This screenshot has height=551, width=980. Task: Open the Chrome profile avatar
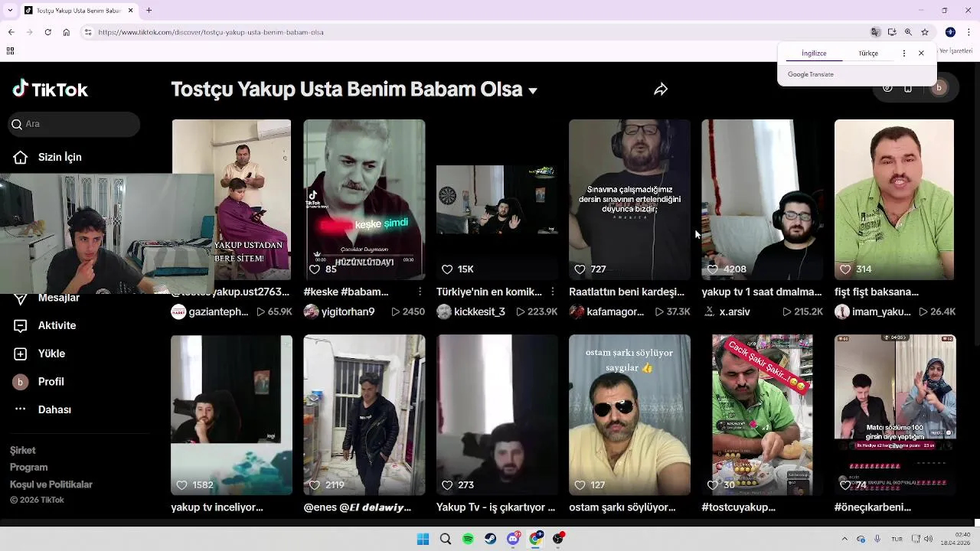[x=950, y=32]
